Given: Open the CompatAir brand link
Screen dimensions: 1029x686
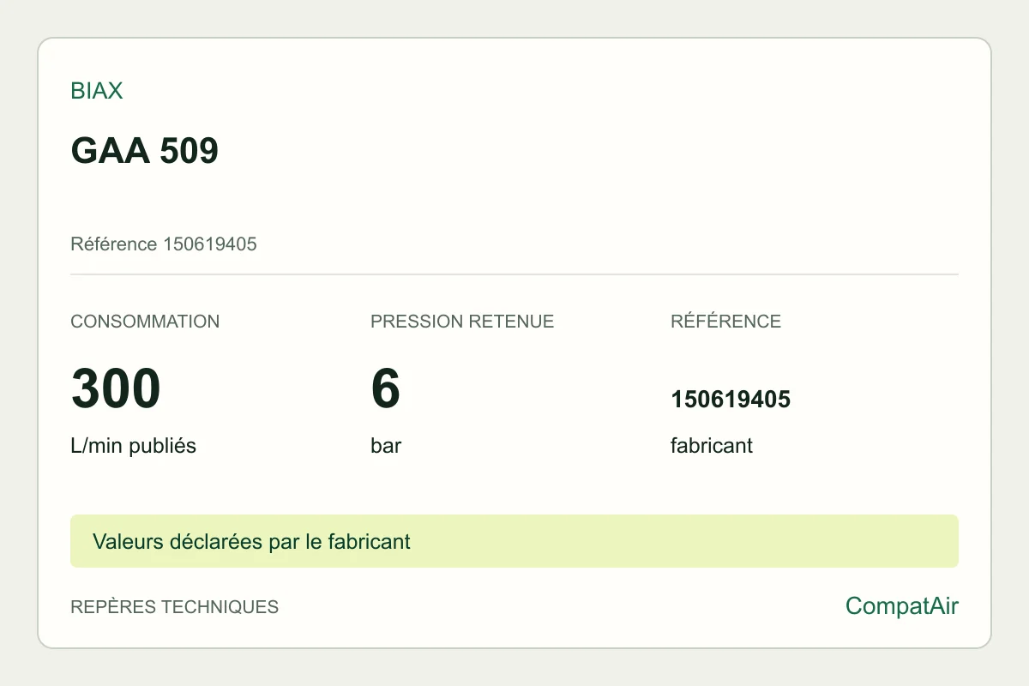Looking at the screenshot, I should coord(902,606).
